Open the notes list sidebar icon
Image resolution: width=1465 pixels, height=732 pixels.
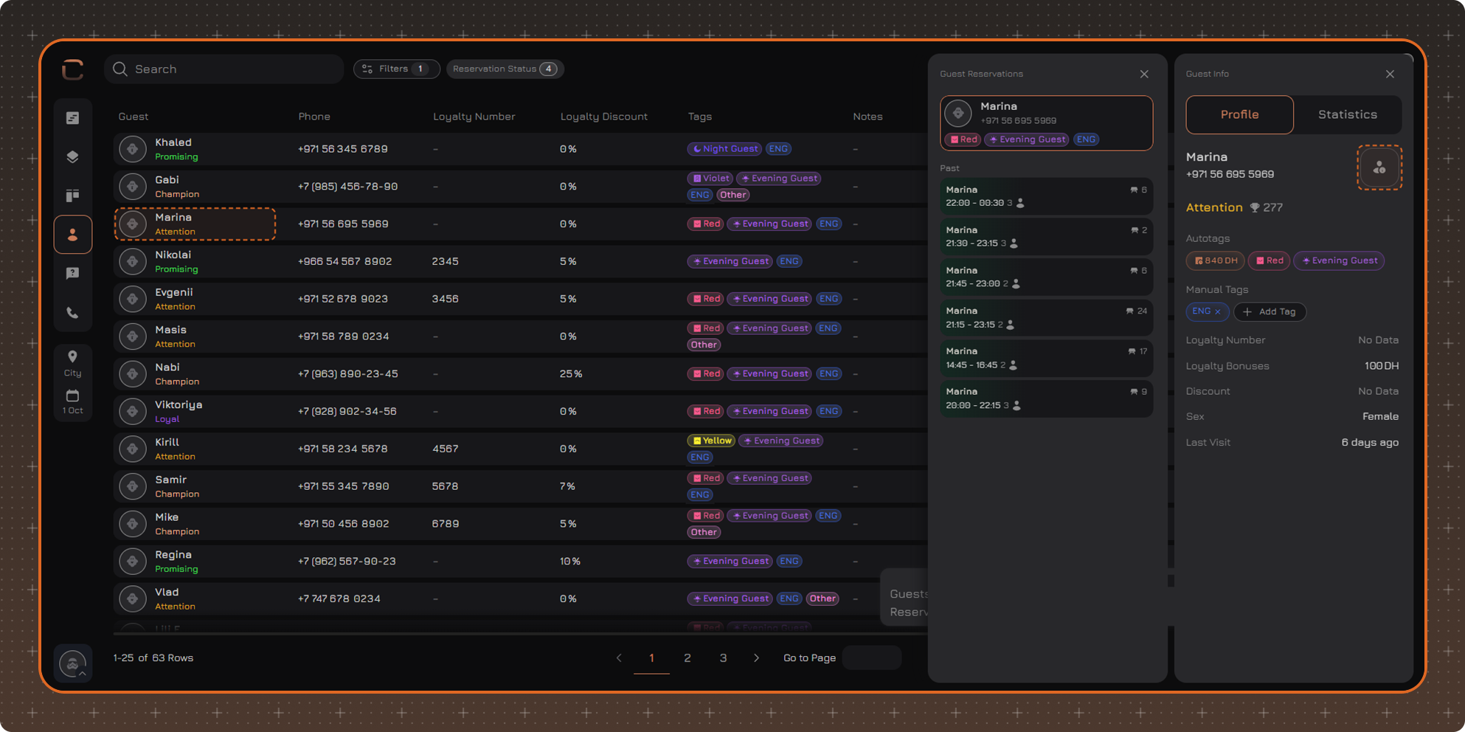72,118
